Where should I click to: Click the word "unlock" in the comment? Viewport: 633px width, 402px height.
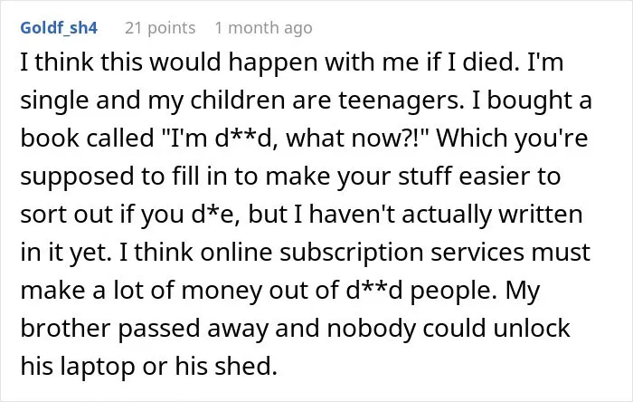[x=532, y=328]
